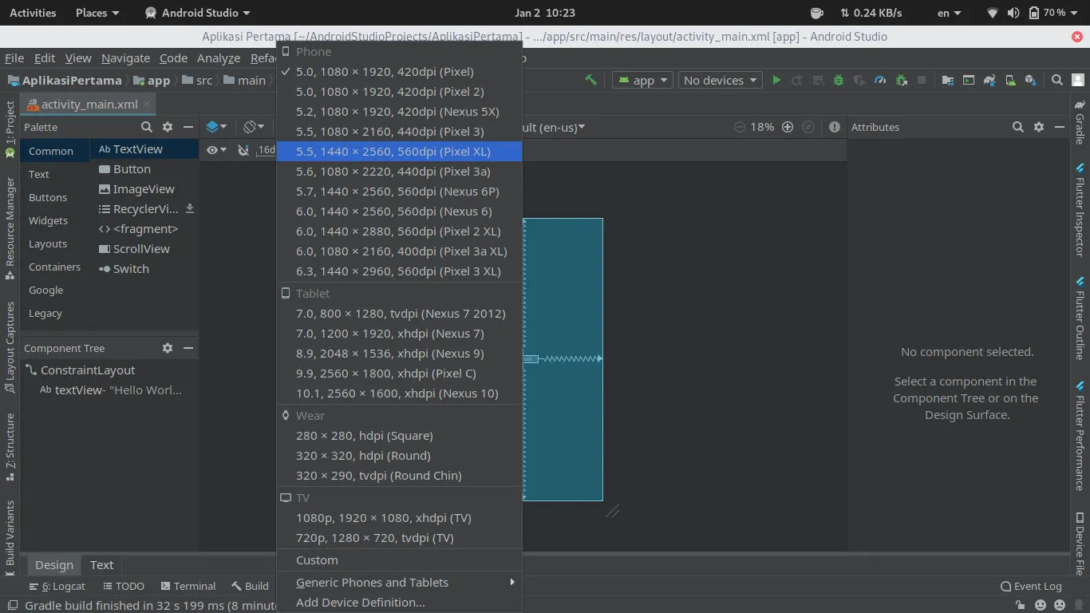The height and width of the screenshot is (613, 1090).
Task: Click the app breadcrumb in navigation bar
Action: point(152,80)
